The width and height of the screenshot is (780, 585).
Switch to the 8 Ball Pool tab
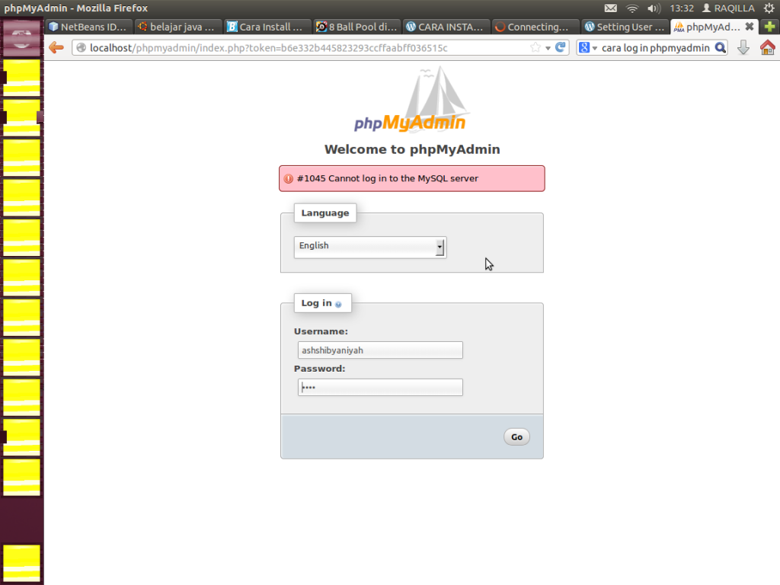pos(356,27)
